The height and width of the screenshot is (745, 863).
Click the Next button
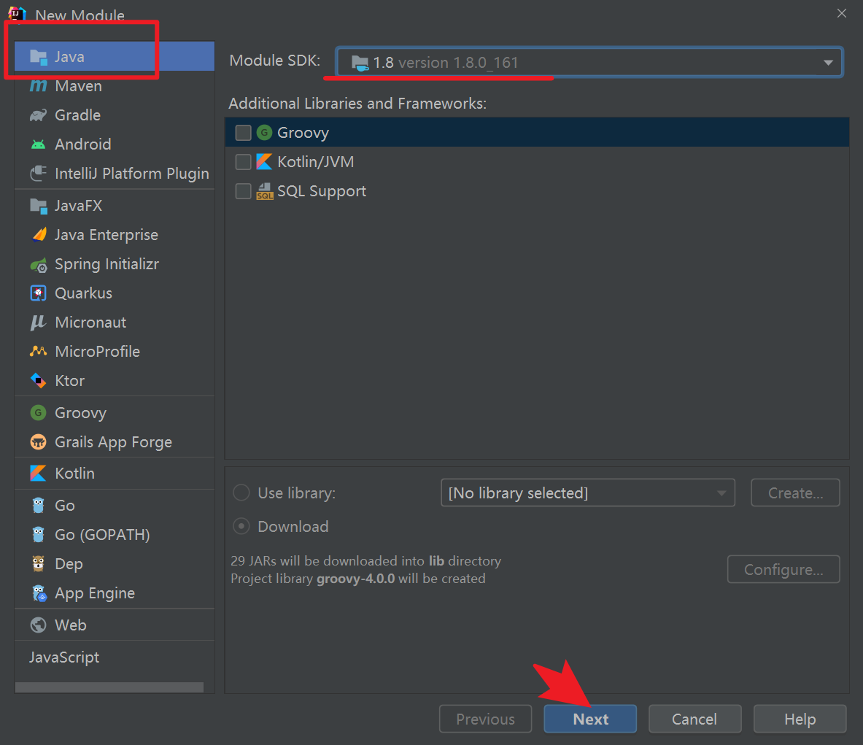(x=590, y=719)
